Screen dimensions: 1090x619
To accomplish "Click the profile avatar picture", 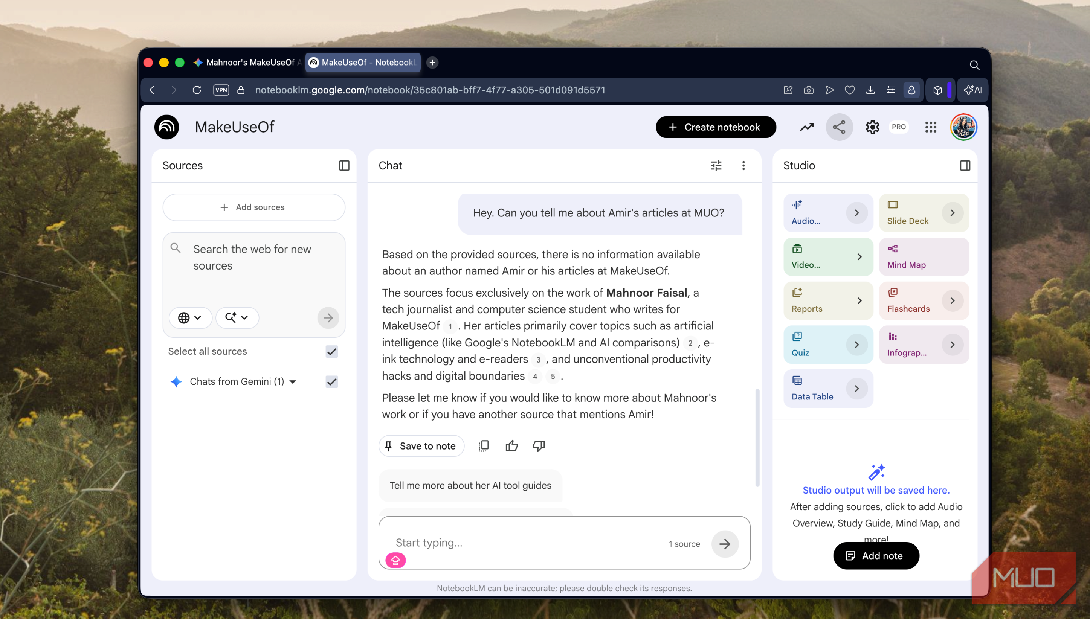I will [963, 127].
